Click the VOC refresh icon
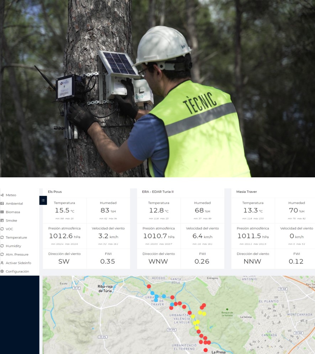This screenshot has width=315, height=354. point(2,229)
